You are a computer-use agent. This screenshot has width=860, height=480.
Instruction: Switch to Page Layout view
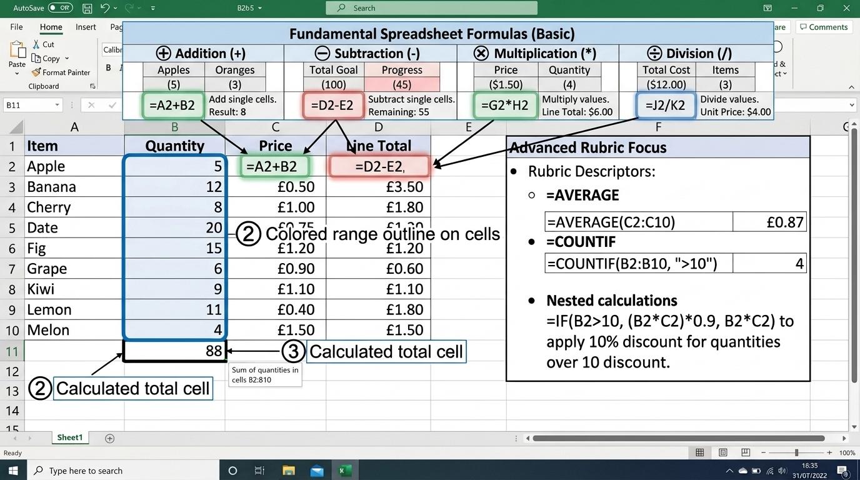point(723,452)
